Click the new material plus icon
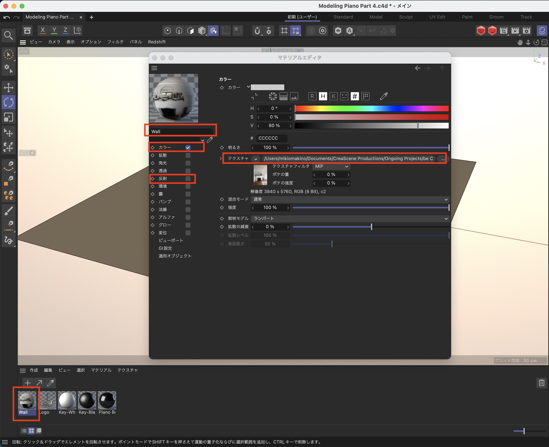Screen dimensions: 549x447 tap(27, 383)
